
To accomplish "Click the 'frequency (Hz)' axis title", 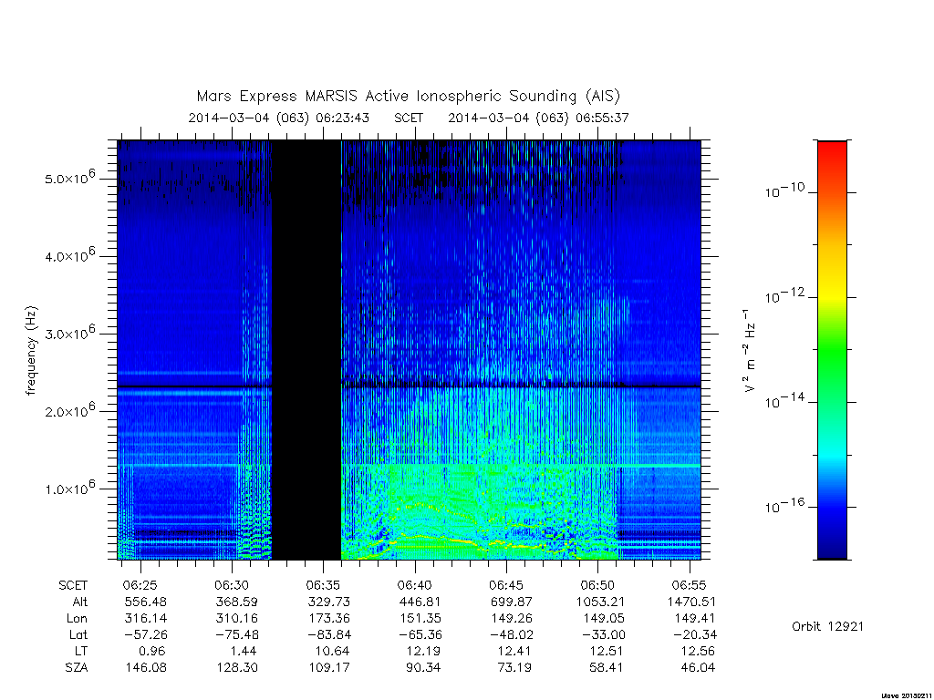I will [x=32, y=350].
